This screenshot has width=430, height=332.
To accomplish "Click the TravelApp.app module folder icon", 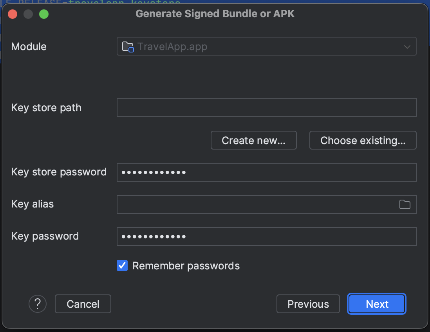I will (x=128, y=47).
